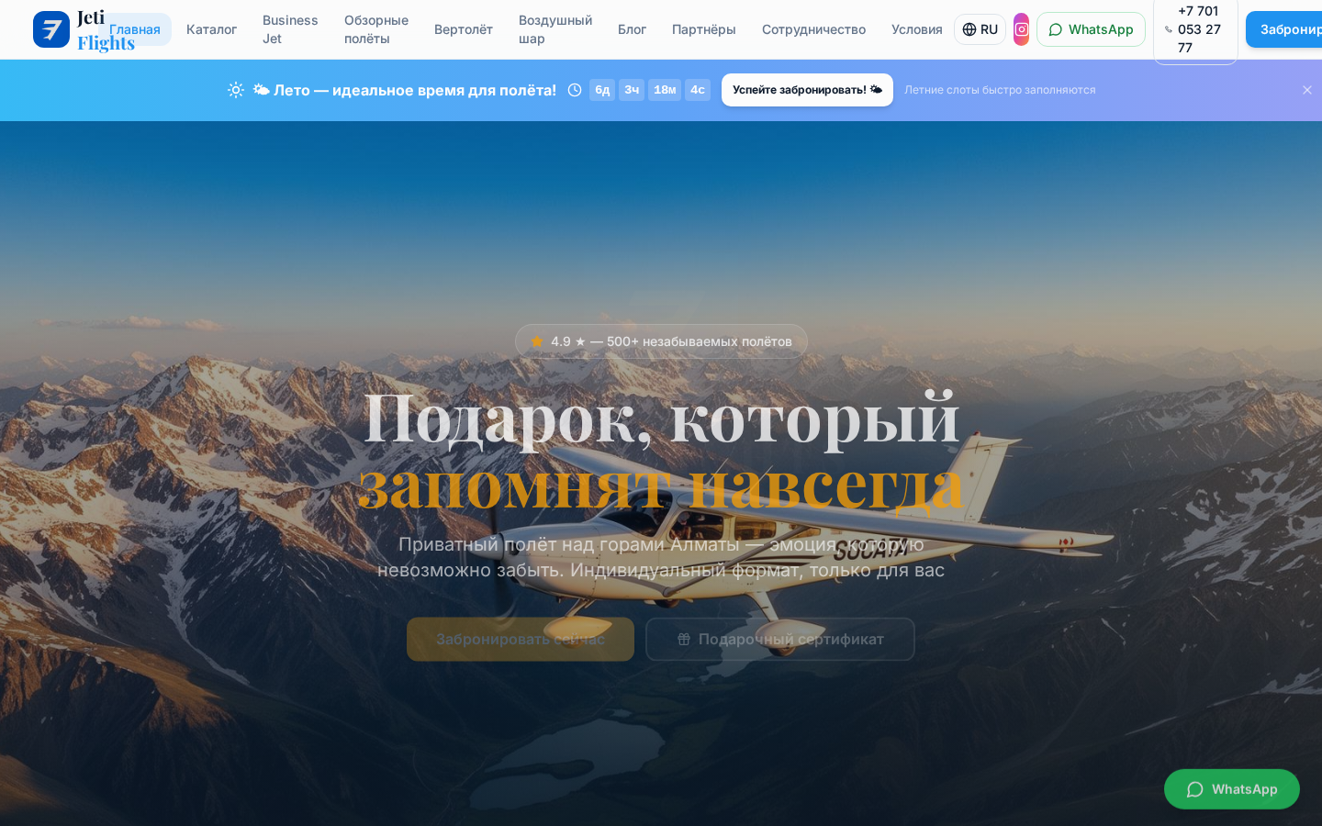Screen dimensions: 1322x826
Task: Go to the Партнёры page
Action: coord(704,29)
